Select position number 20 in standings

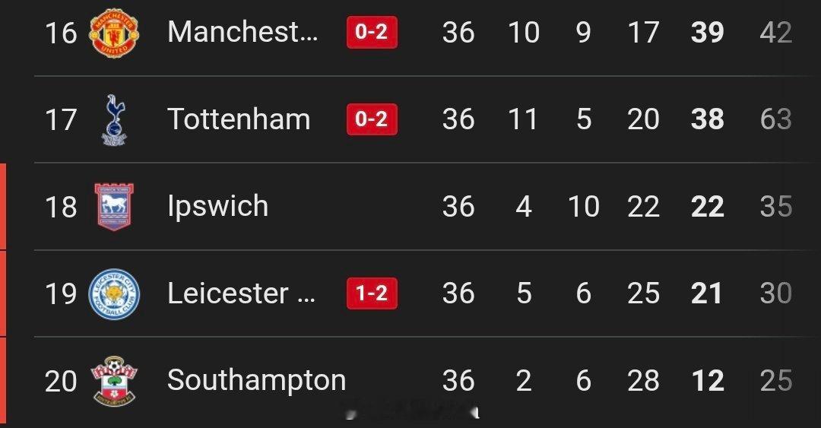click(61, 381)
